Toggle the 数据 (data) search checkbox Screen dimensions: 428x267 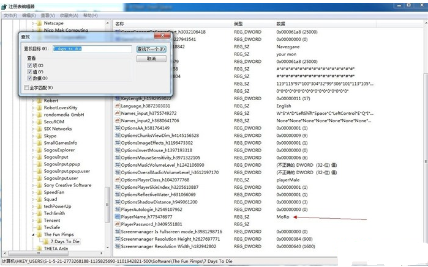pyautogui.click(x=29, y=78)
